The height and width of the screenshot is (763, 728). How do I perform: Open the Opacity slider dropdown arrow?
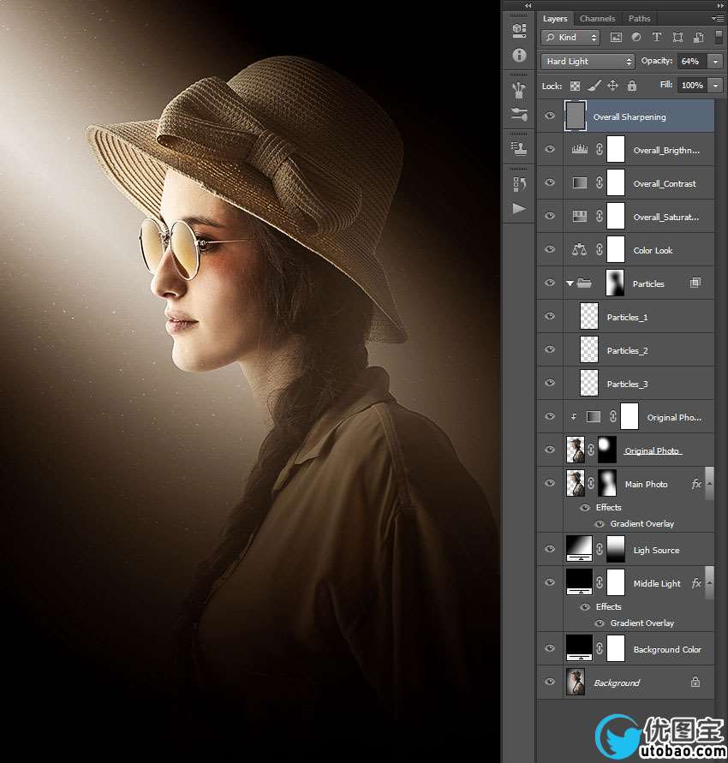pyautogui.click(x=715, y=62)
